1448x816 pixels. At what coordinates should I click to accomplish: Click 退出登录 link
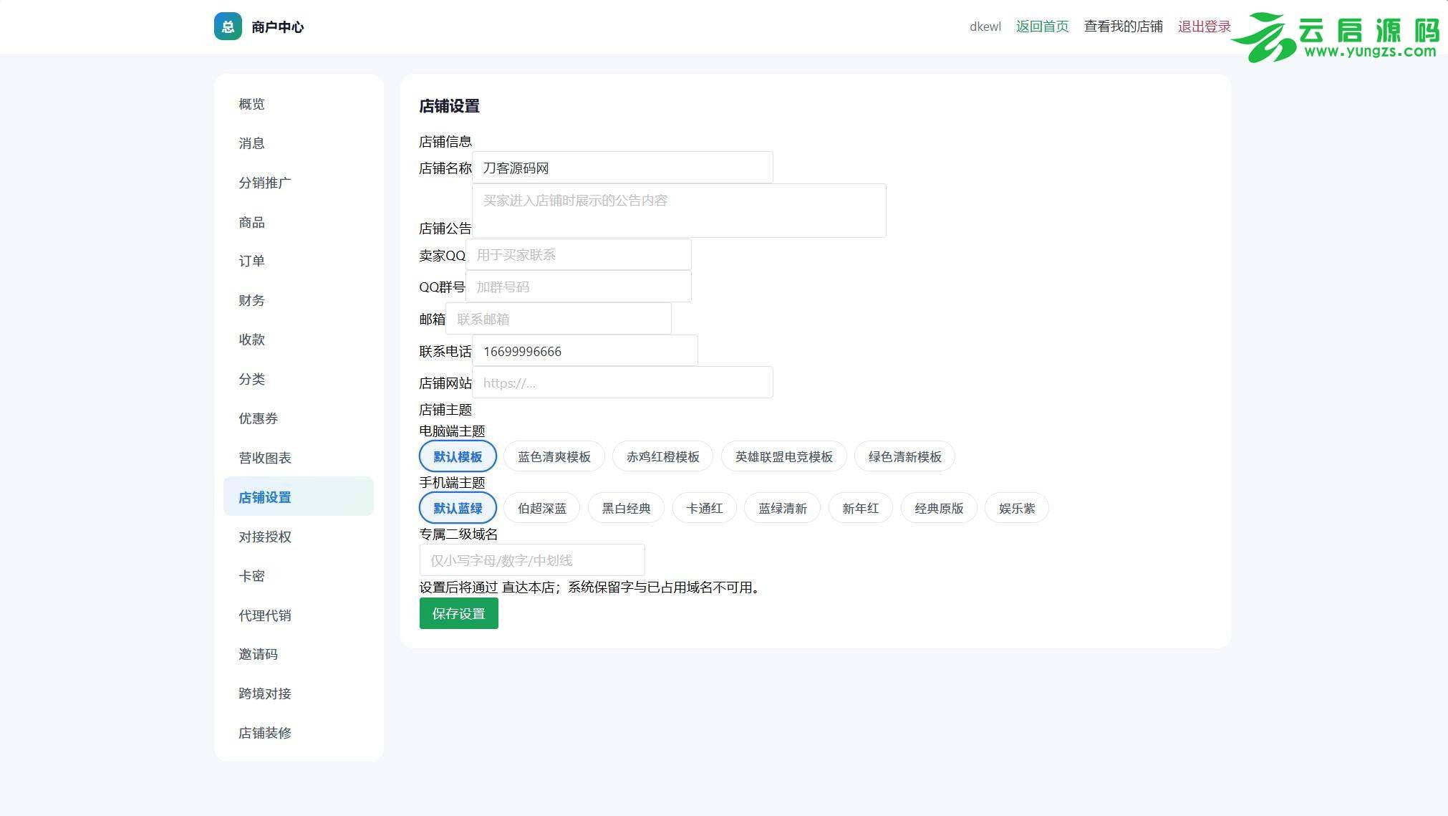tap(1204, 27)
